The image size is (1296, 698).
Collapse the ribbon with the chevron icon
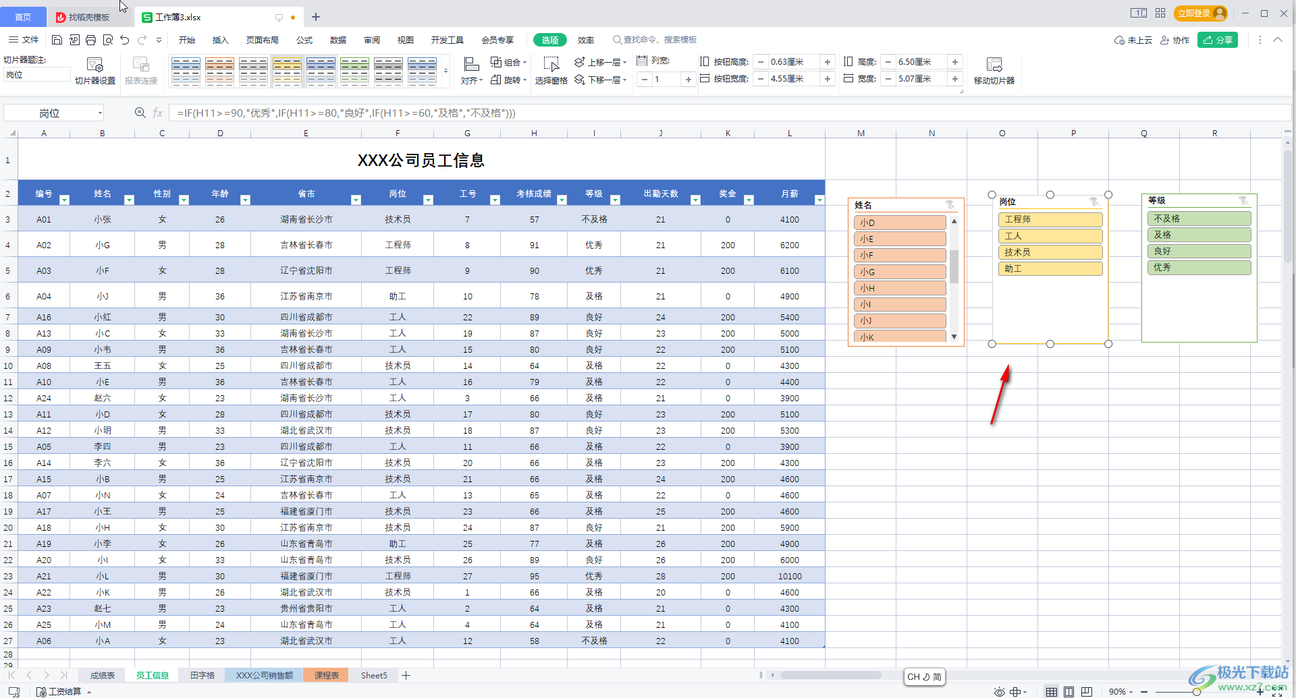[x=1278, y=40]
